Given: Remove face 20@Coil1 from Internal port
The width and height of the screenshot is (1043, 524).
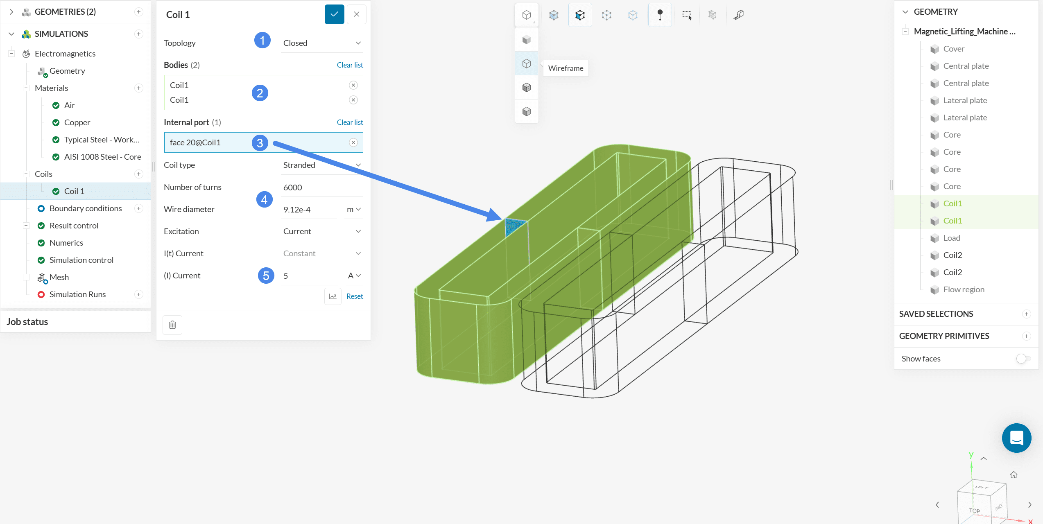Looking at the screenshot, I should 353,142.
